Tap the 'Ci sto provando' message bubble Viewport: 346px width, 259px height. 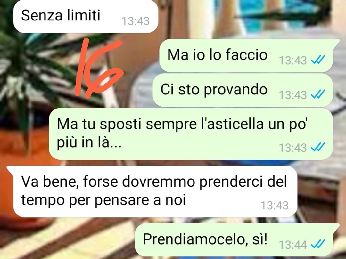pyautogui.click(x=243, y=90)
